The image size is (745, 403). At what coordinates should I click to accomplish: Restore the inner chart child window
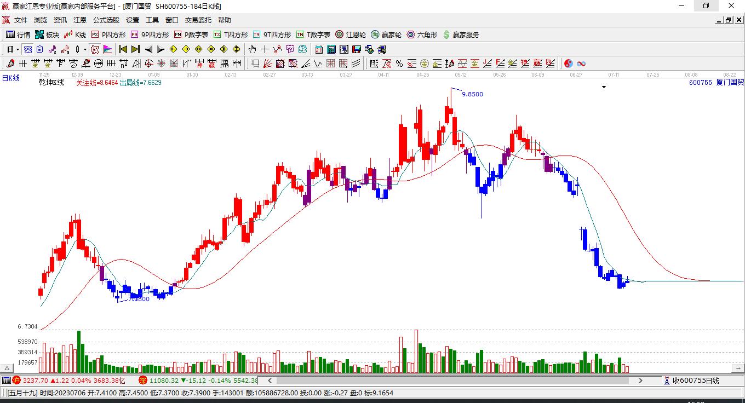coord(729,20)
